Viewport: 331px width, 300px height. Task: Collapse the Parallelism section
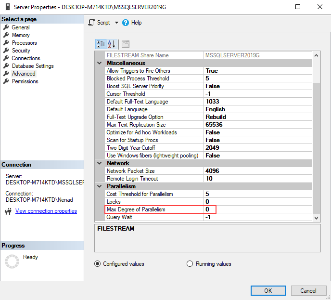100,186
